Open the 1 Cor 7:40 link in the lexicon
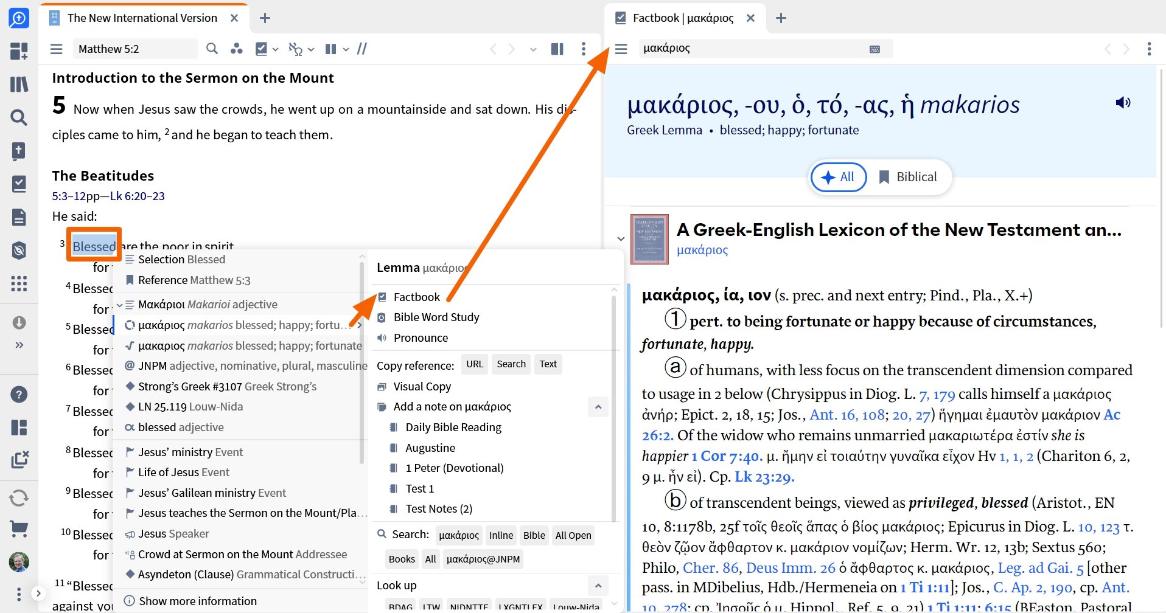The image size is (1166, 613). 727,457
